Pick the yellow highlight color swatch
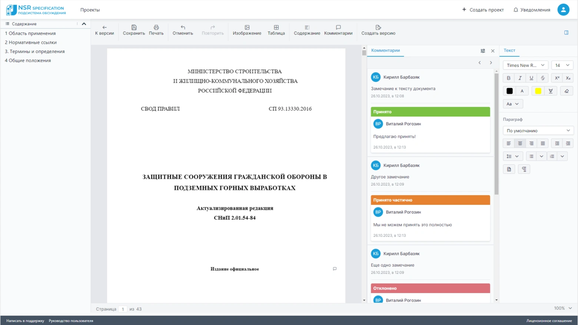 538,91
